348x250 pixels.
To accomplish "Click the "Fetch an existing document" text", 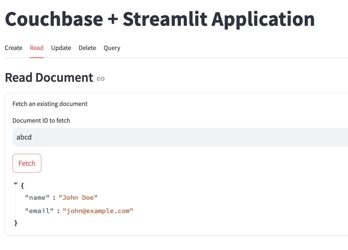I will point(50,104).
